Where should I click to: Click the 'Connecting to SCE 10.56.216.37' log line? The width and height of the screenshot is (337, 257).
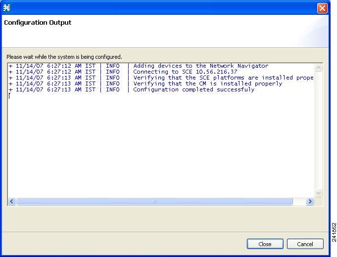coord(123,72)
